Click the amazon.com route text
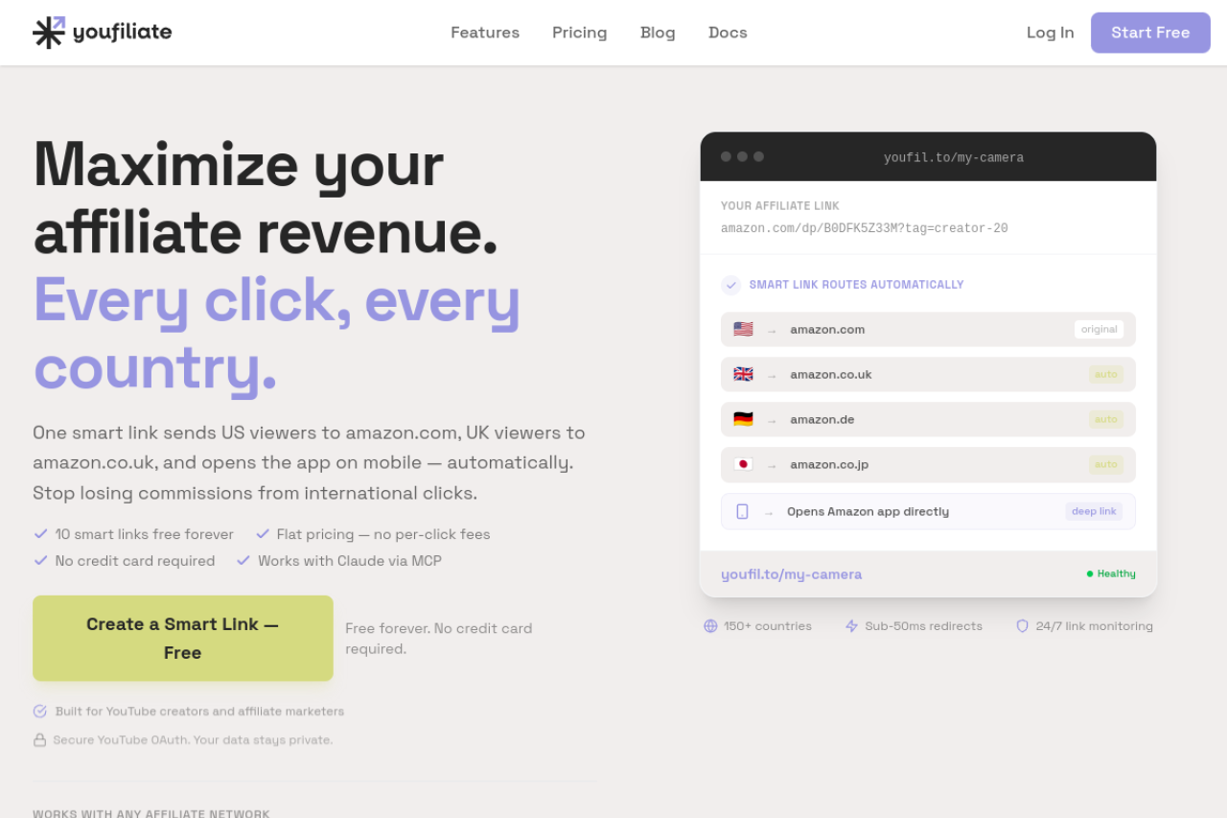 827,330
